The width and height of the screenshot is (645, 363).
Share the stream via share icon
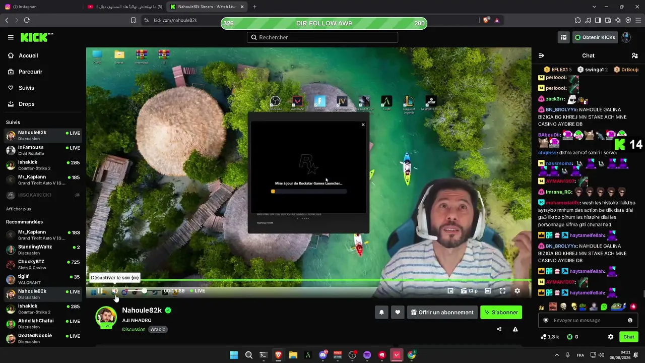click(x=499, y=329)
